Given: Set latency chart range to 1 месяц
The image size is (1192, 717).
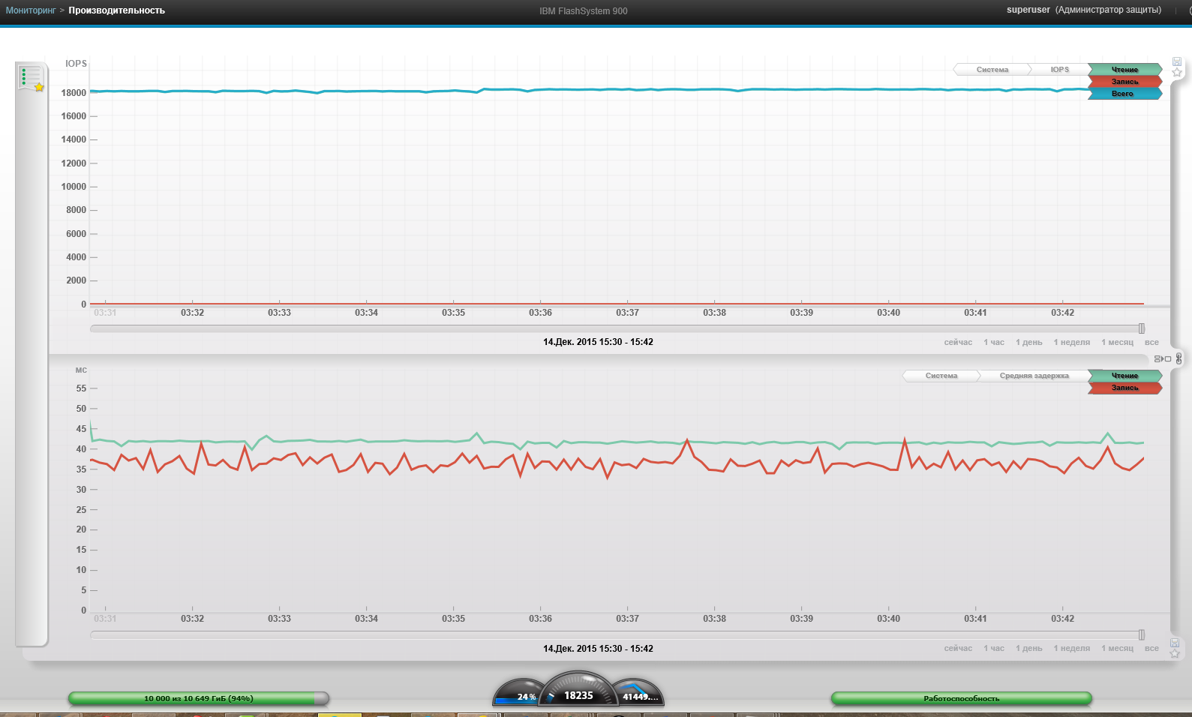Looking at the screenshot, I should [1118, 648].
